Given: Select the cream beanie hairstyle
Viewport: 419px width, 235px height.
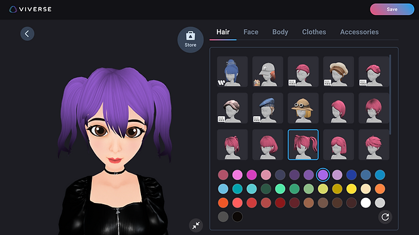Looking at the screenshot, I should pos(338,72).
